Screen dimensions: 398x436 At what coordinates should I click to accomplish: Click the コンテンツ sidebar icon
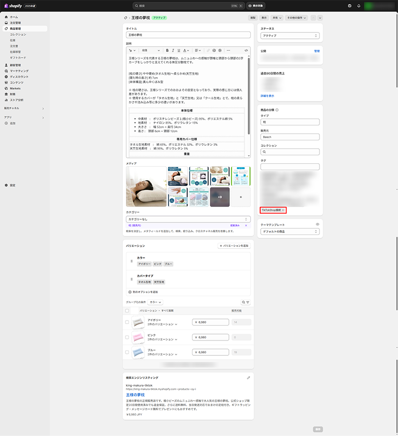click(6, 83)
